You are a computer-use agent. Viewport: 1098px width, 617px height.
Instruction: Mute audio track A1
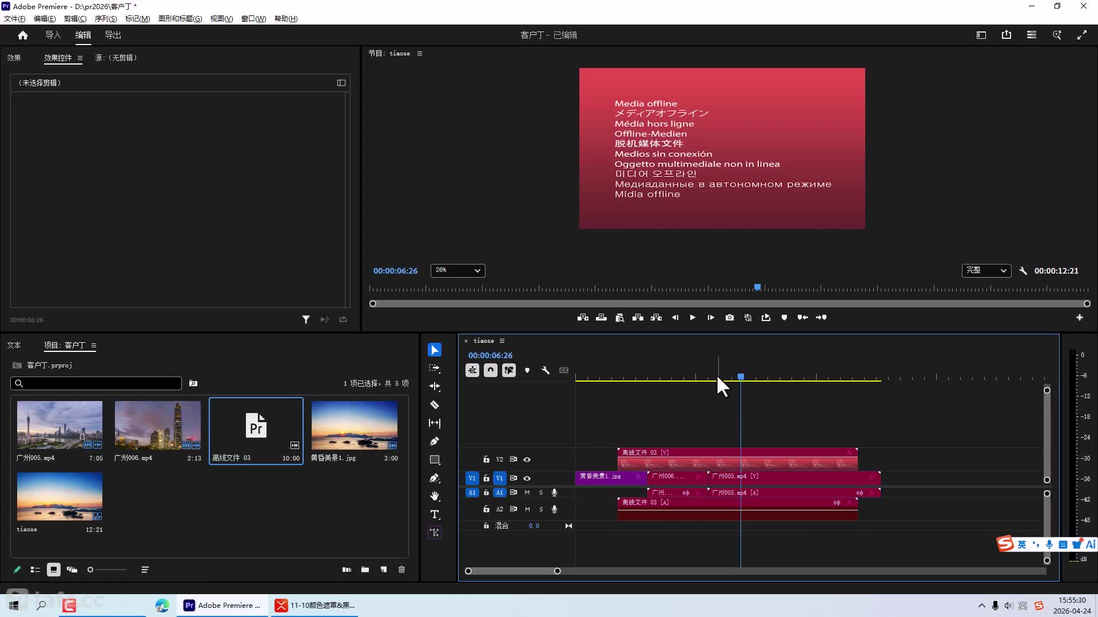click(527, 493)
